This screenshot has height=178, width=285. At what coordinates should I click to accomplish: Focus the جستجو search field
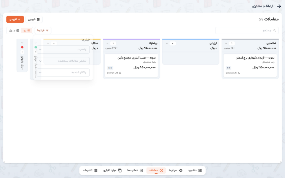247,31
